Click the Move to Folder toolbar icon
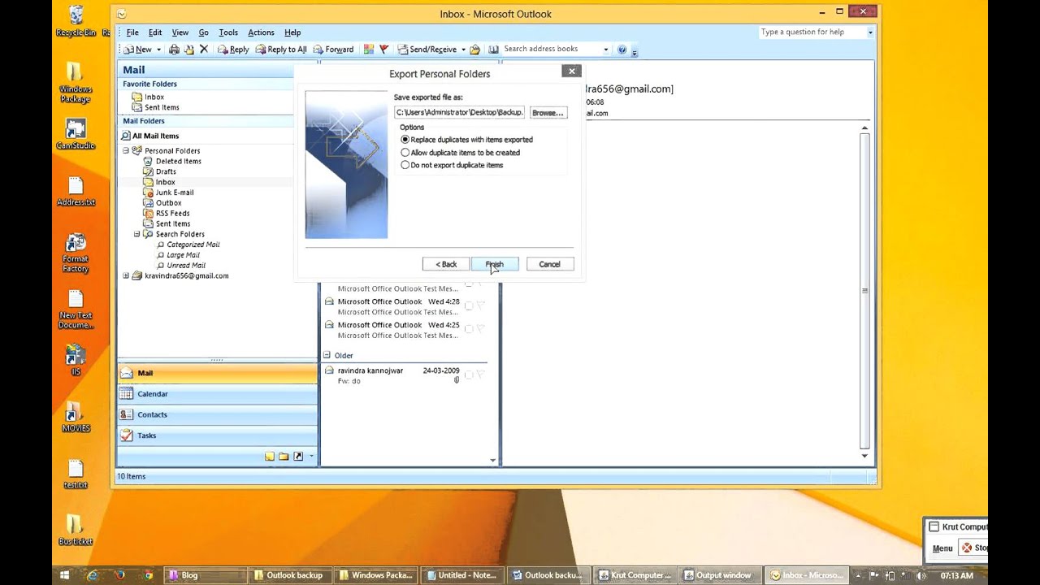1040x585 pixels. pyautogui.click(x=188, y=50)
